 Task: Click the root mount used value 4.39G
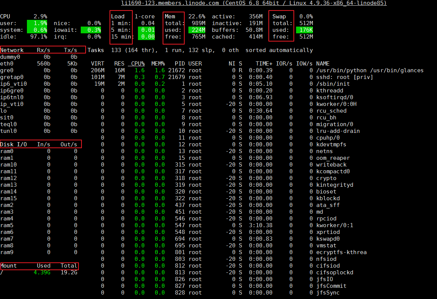[x=42, y=272]
